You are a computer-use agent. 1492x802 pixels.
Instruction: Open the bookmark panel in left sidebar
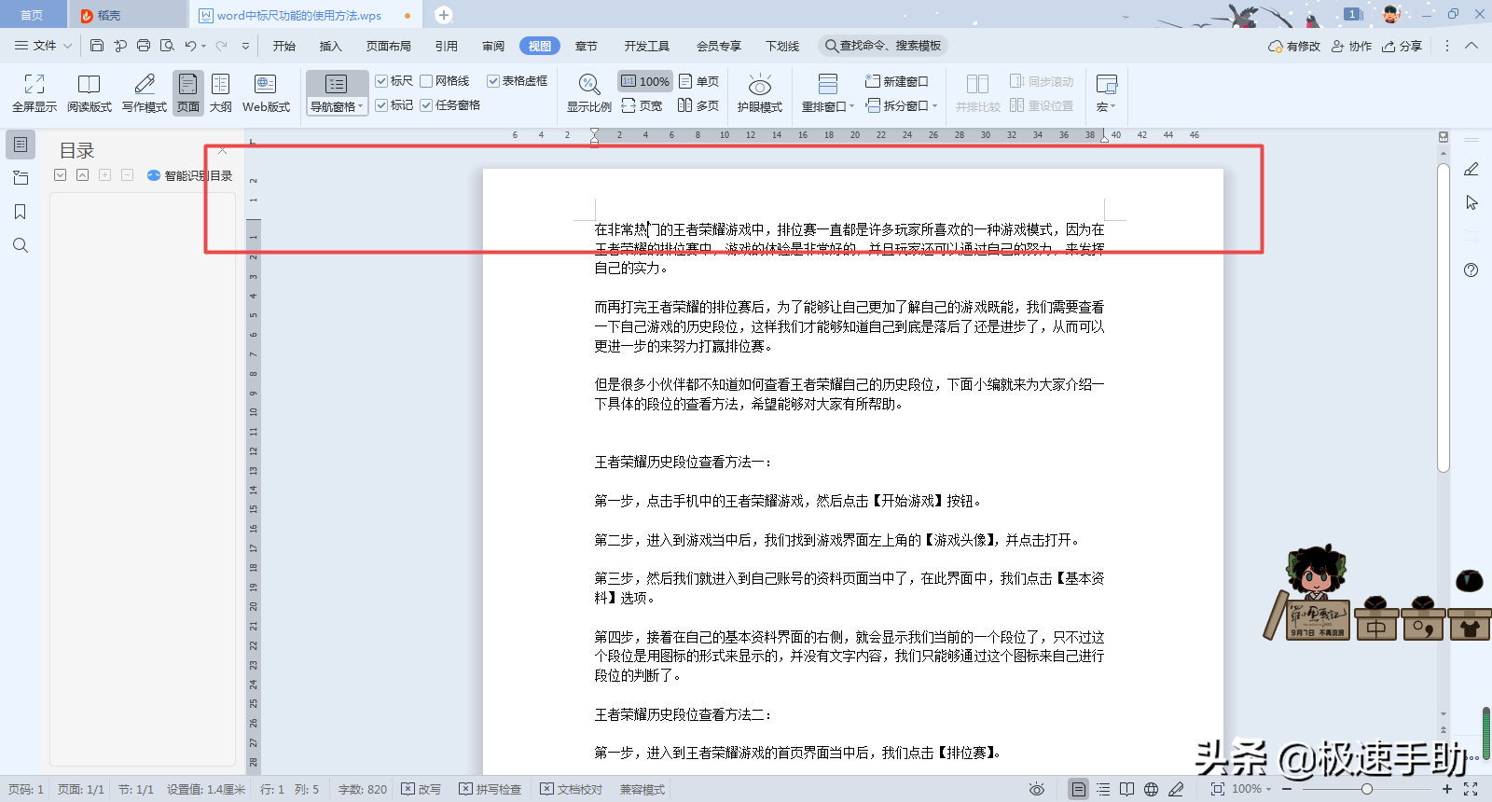tap(21, 212)
